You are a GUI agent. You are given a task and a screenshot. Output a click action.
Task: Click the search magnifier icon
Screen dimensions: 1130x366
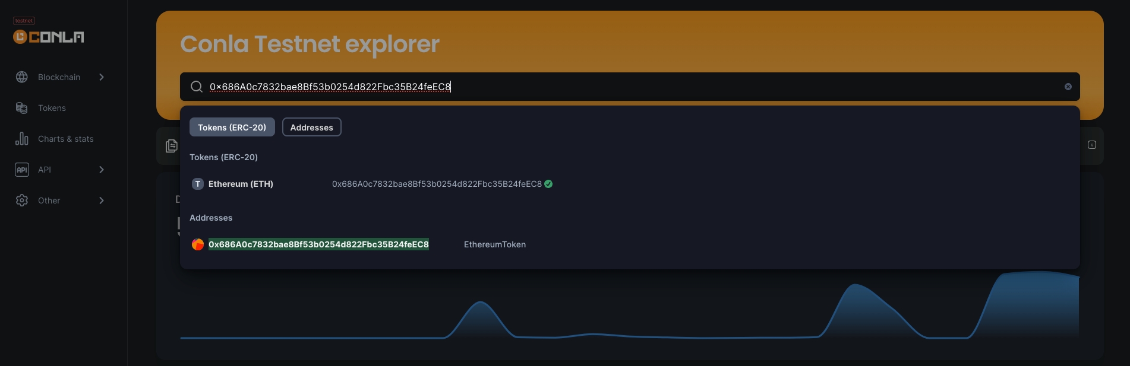point(197,87)
